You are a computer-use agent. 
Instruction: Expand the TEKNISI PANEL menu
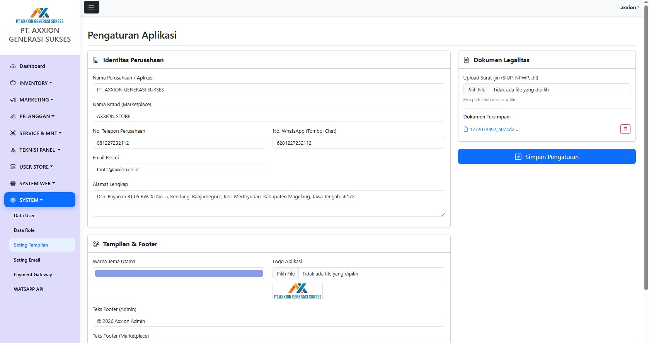40,150
